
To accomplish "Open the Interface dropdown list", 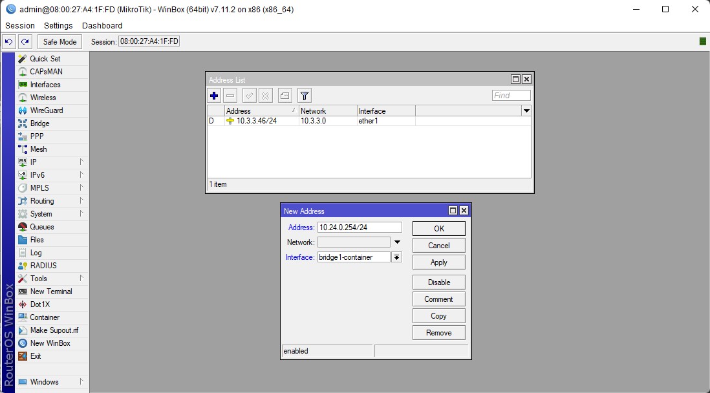I will (397, 257).
